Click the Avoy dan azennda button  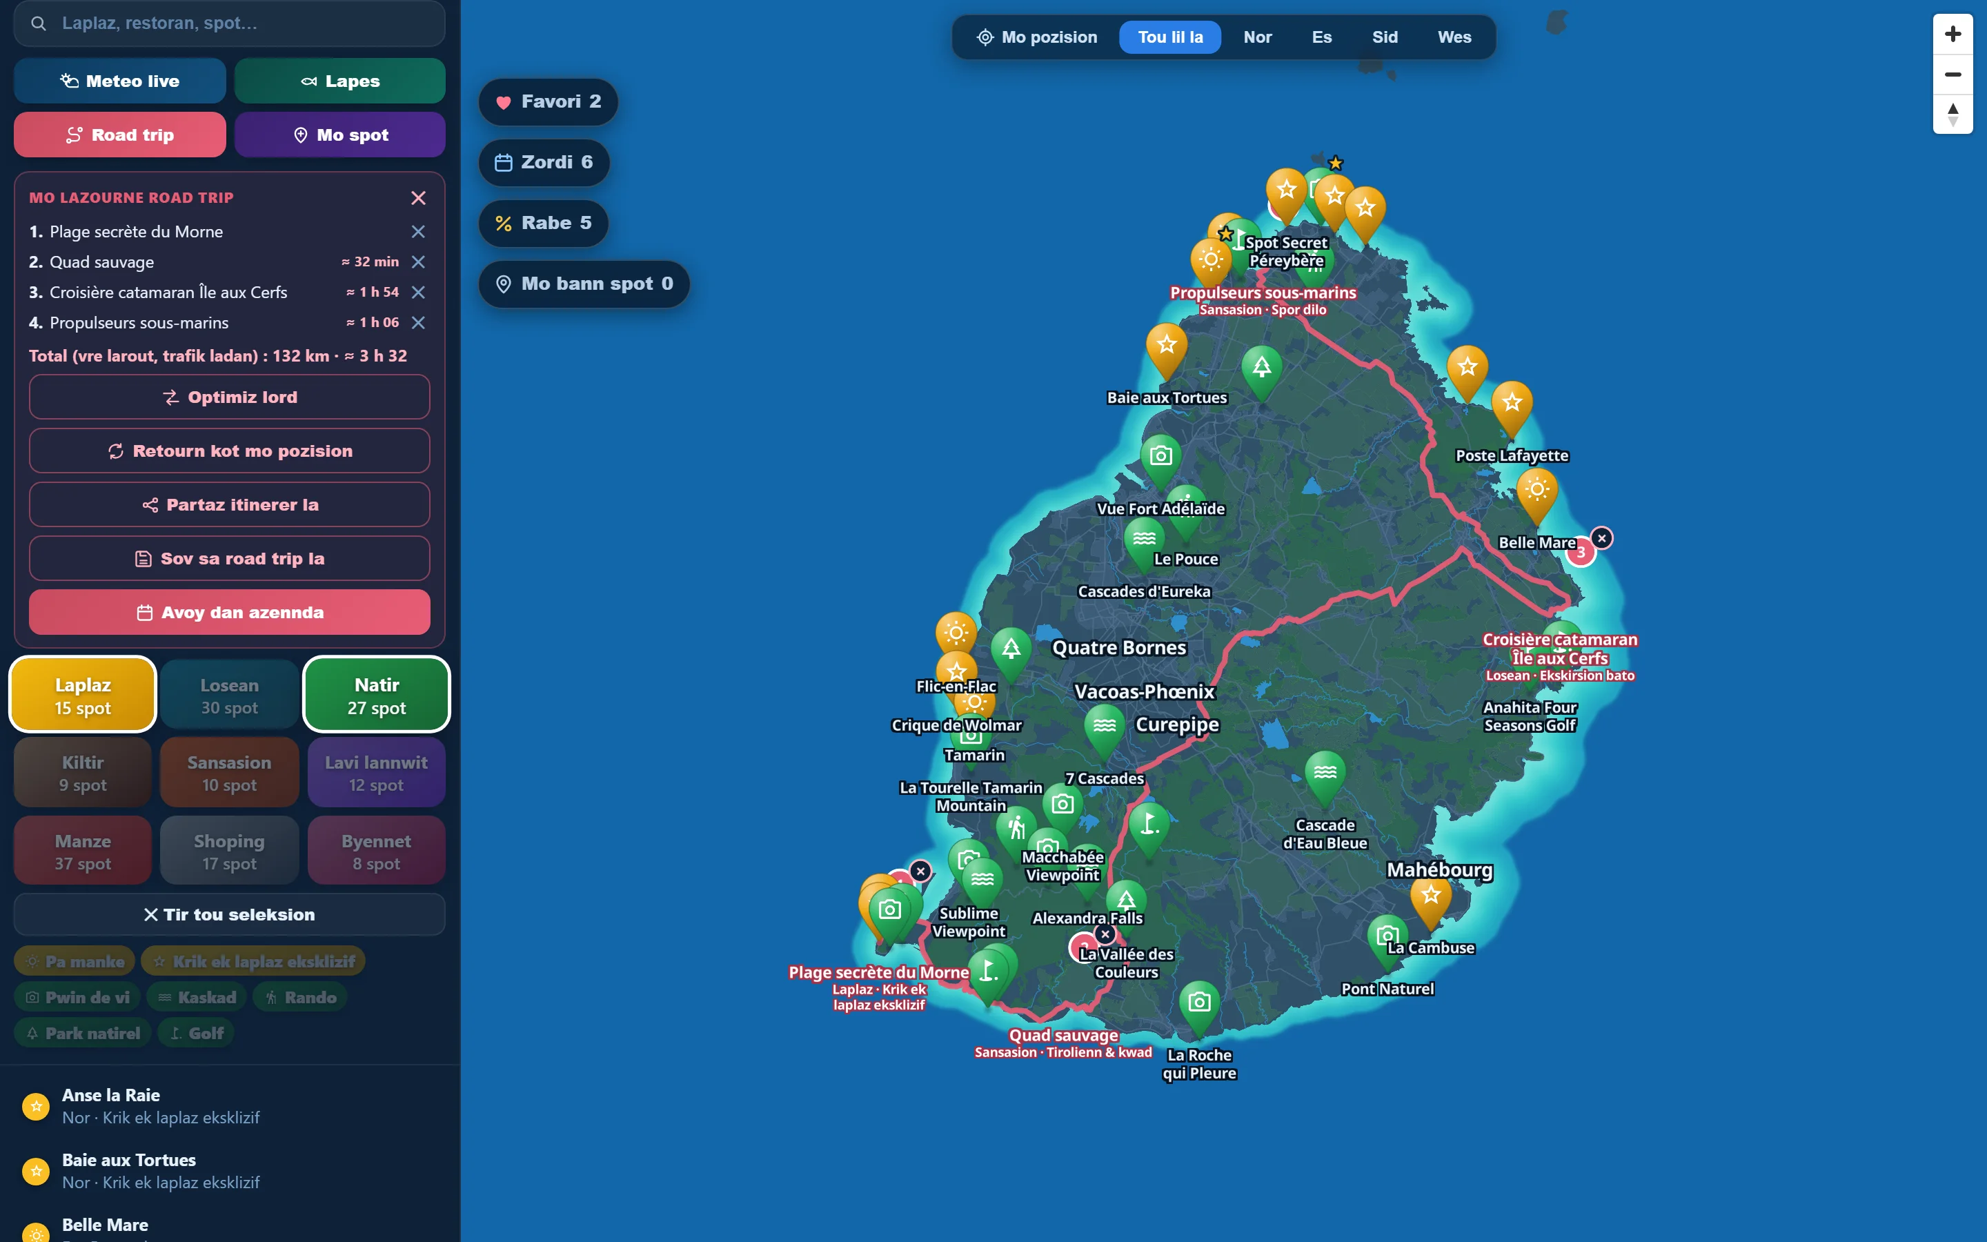(229, 613)
